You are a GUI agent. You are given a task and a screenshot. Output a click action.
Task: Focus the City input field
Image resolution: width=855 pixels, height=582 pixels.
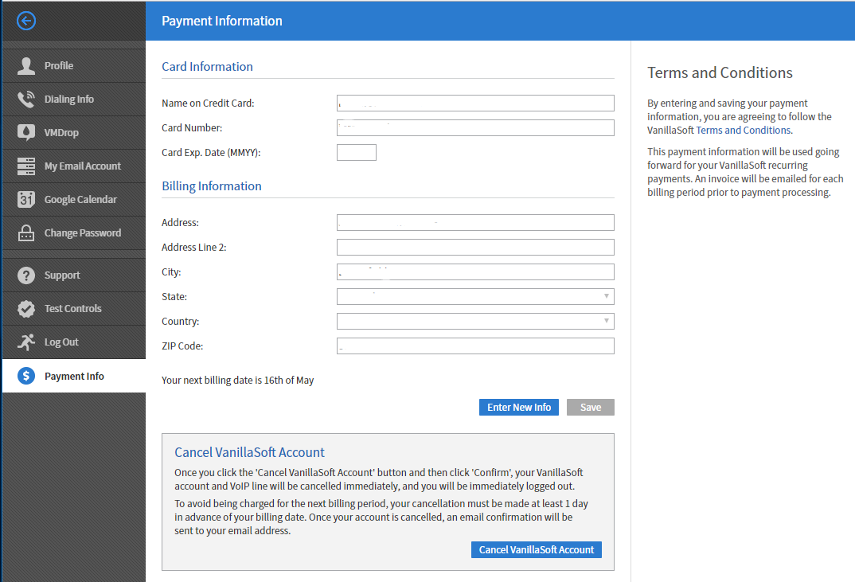(x=475, y=272)
